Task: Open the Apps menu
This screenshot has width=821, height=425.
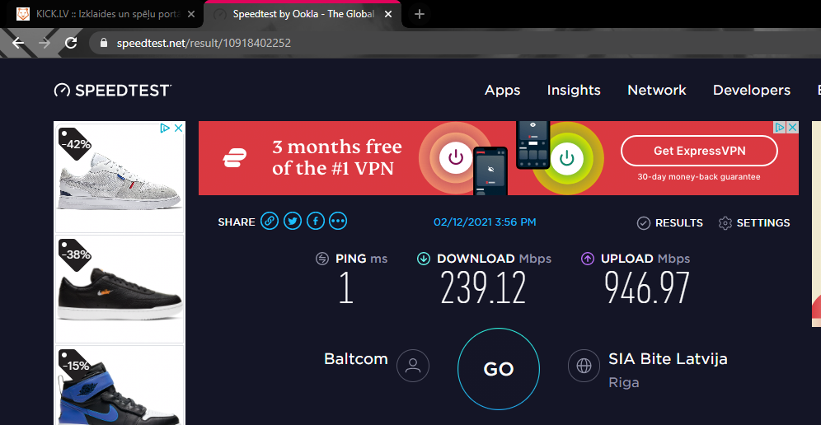Action: pos(502,90)
